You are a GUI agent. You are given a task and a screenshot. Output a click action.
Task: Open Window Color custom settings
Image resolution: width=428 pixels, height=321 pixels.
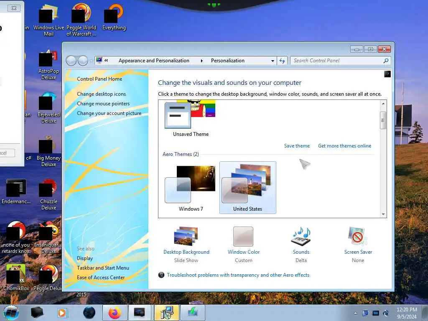pos(243,237)
